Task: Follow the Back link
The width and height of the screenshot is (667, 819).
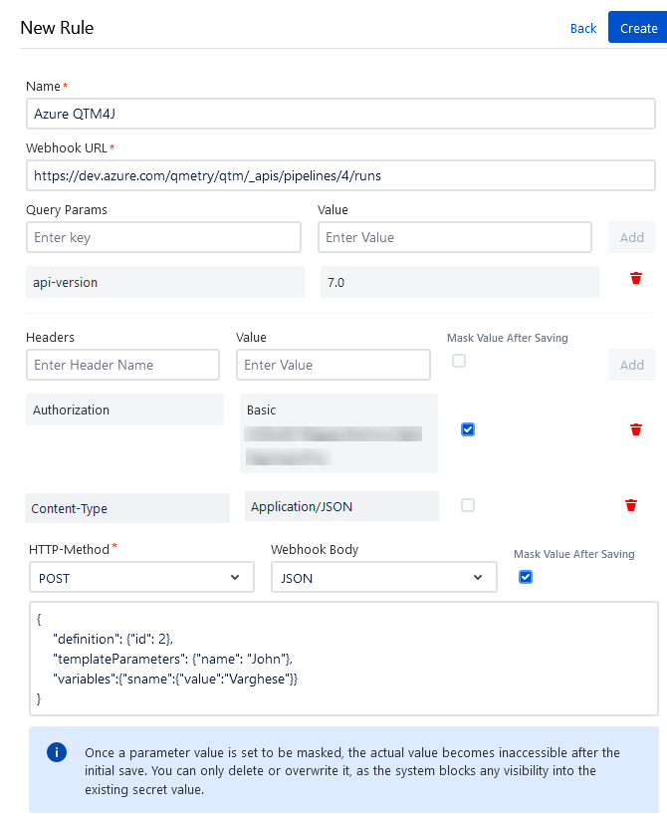Action: coord(583,28)
